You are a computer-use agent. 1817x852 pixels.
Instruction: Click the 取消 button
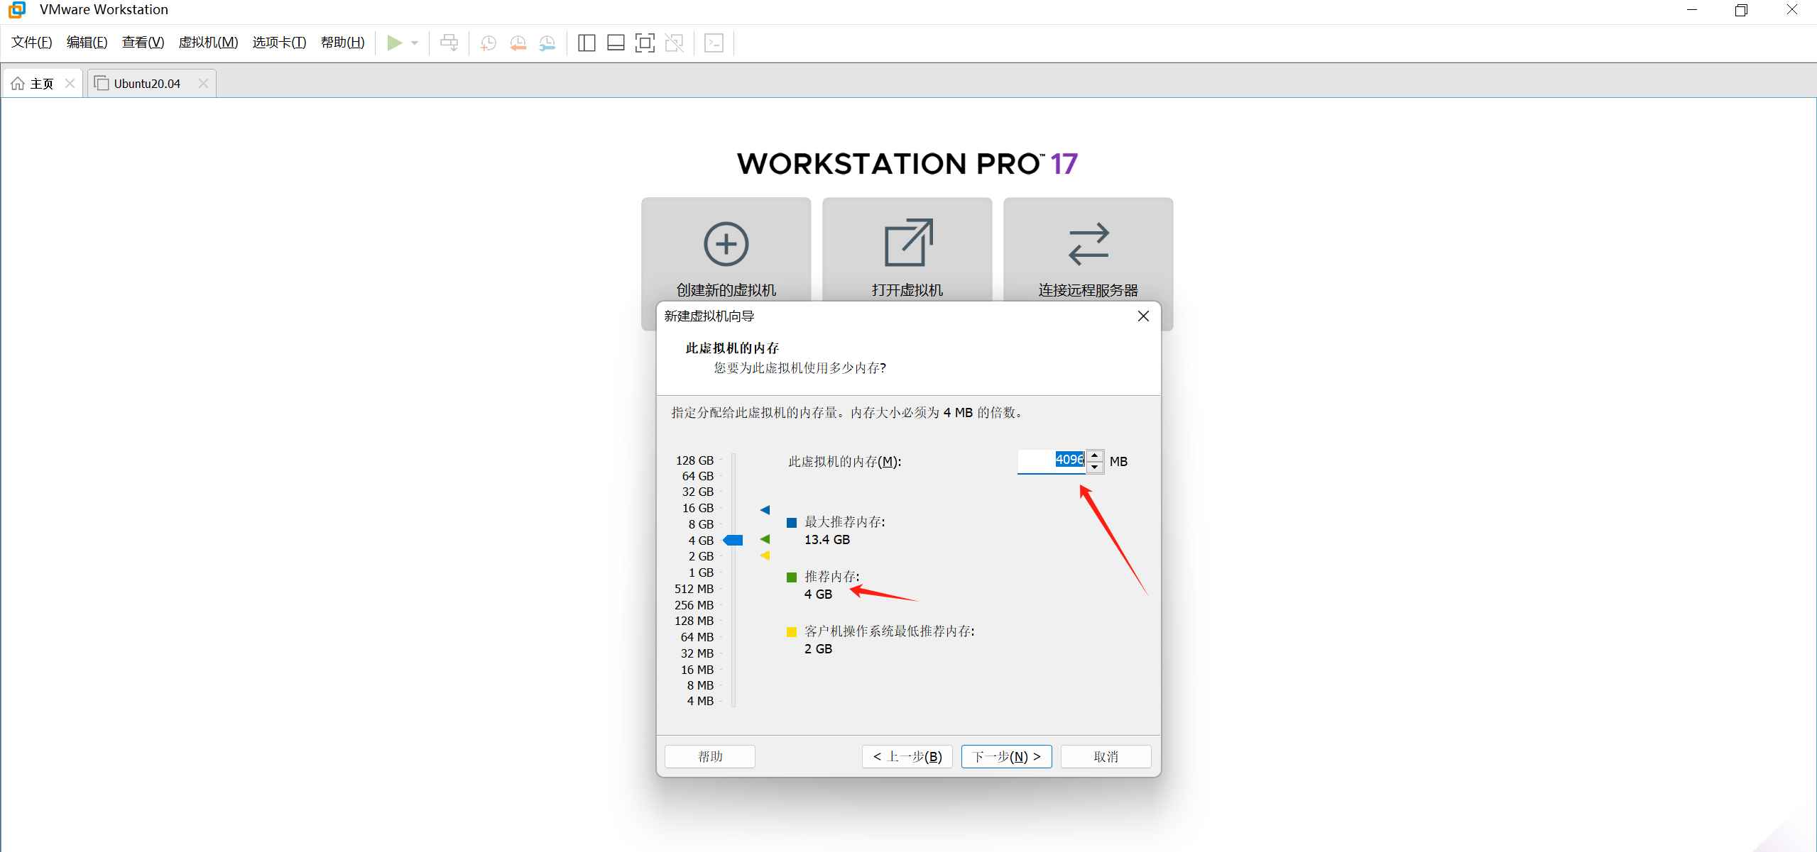click(1106, 757)
